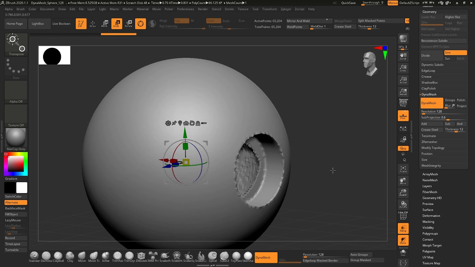
Task: Toggle Line Fill PolyF display
Action: click(x=403, y=216)
